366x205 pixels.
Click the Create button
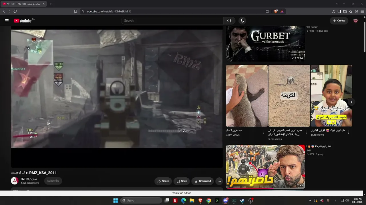pyautogui.click(x=339, y=20)
